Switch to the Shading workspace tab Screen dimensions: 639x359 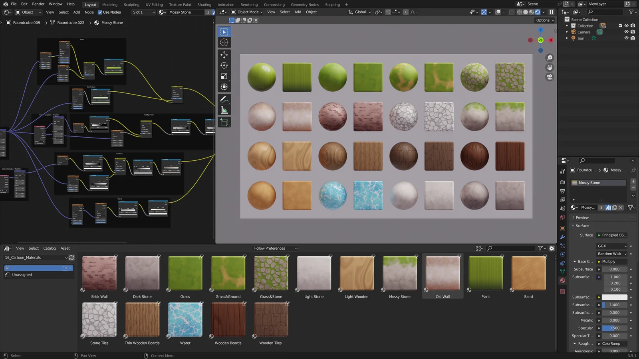click(204, 4)
